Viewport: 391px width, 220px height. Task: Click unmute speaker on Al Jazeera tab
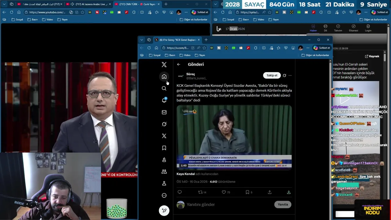click(x=72, y=4)
